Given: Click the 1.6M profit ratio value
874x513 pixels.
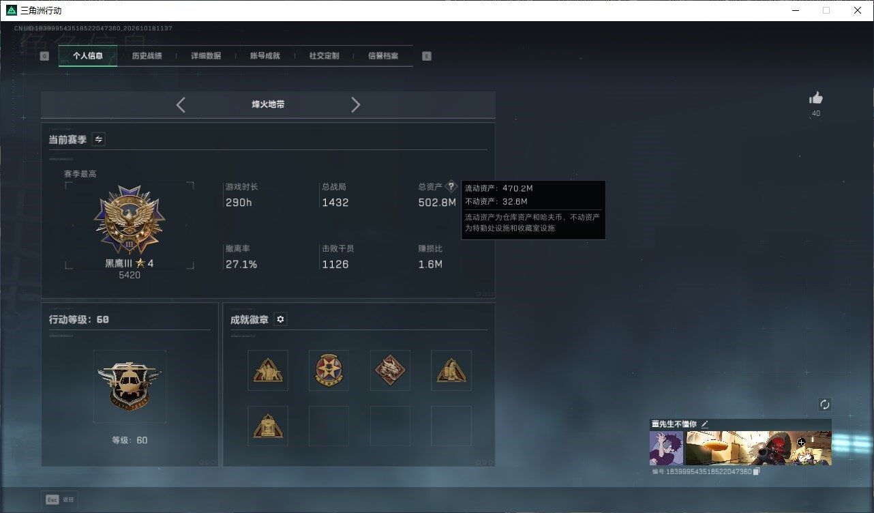Looking at the screenshot, I should tap(430, 264).
